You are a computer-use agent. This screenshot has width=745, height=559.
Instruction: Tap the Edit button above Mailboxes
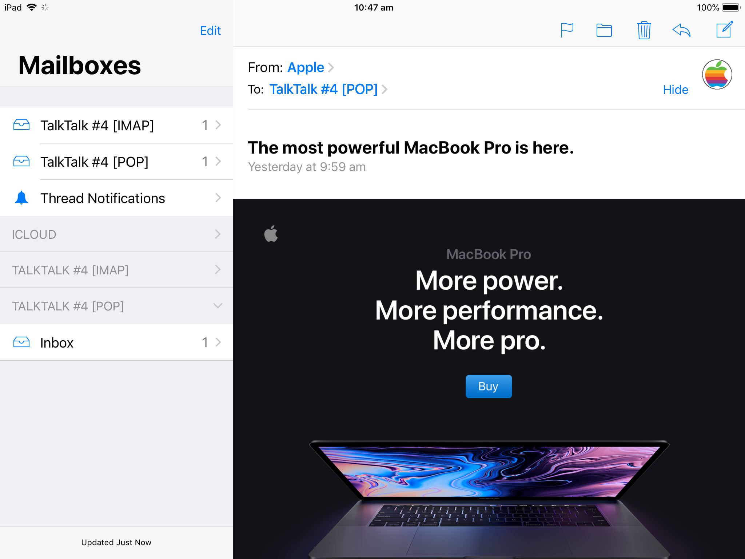point(210,31)
